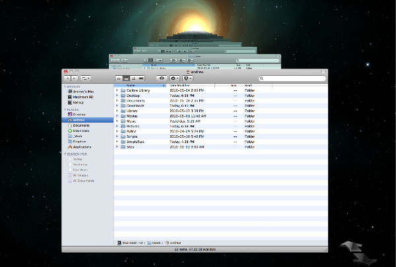Select the Downloads folder row in list
The height and width of the screenshot is (267, 396).
pos(220,105)
